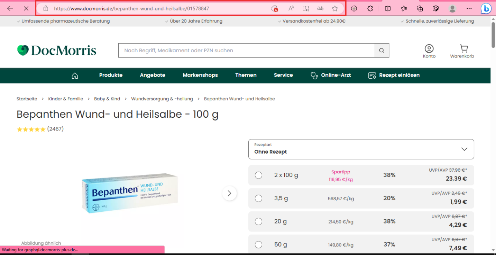Click the Spartipp label
The image size is (496, 274).
341,172
